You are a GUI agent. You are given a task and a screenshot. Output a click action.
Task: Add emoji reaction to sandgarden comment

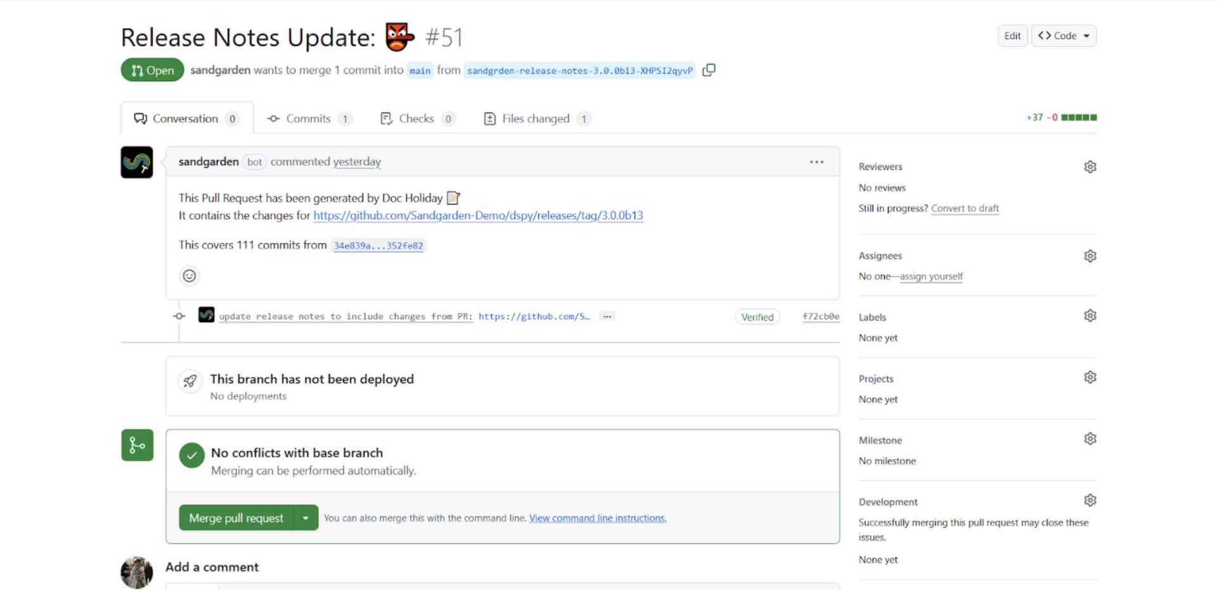pos(189,276)
